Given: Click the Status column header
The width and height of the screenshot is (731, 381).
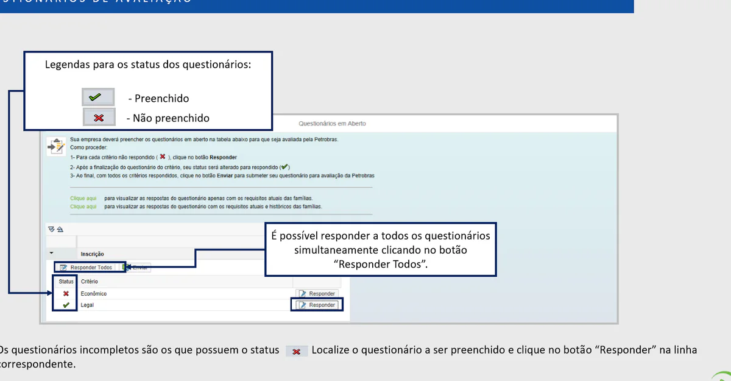Looking at the screenshot, I should point(66,282).
